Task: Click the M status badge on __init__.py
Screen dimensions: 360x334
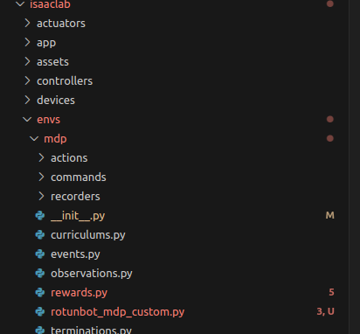Action: click(329, 215)
